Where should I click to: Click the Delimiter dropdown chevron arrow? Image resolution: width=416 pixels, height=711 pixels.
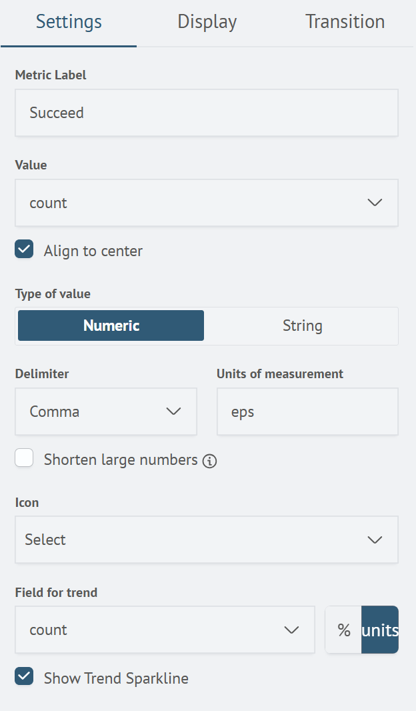click(x=173, y=412)
